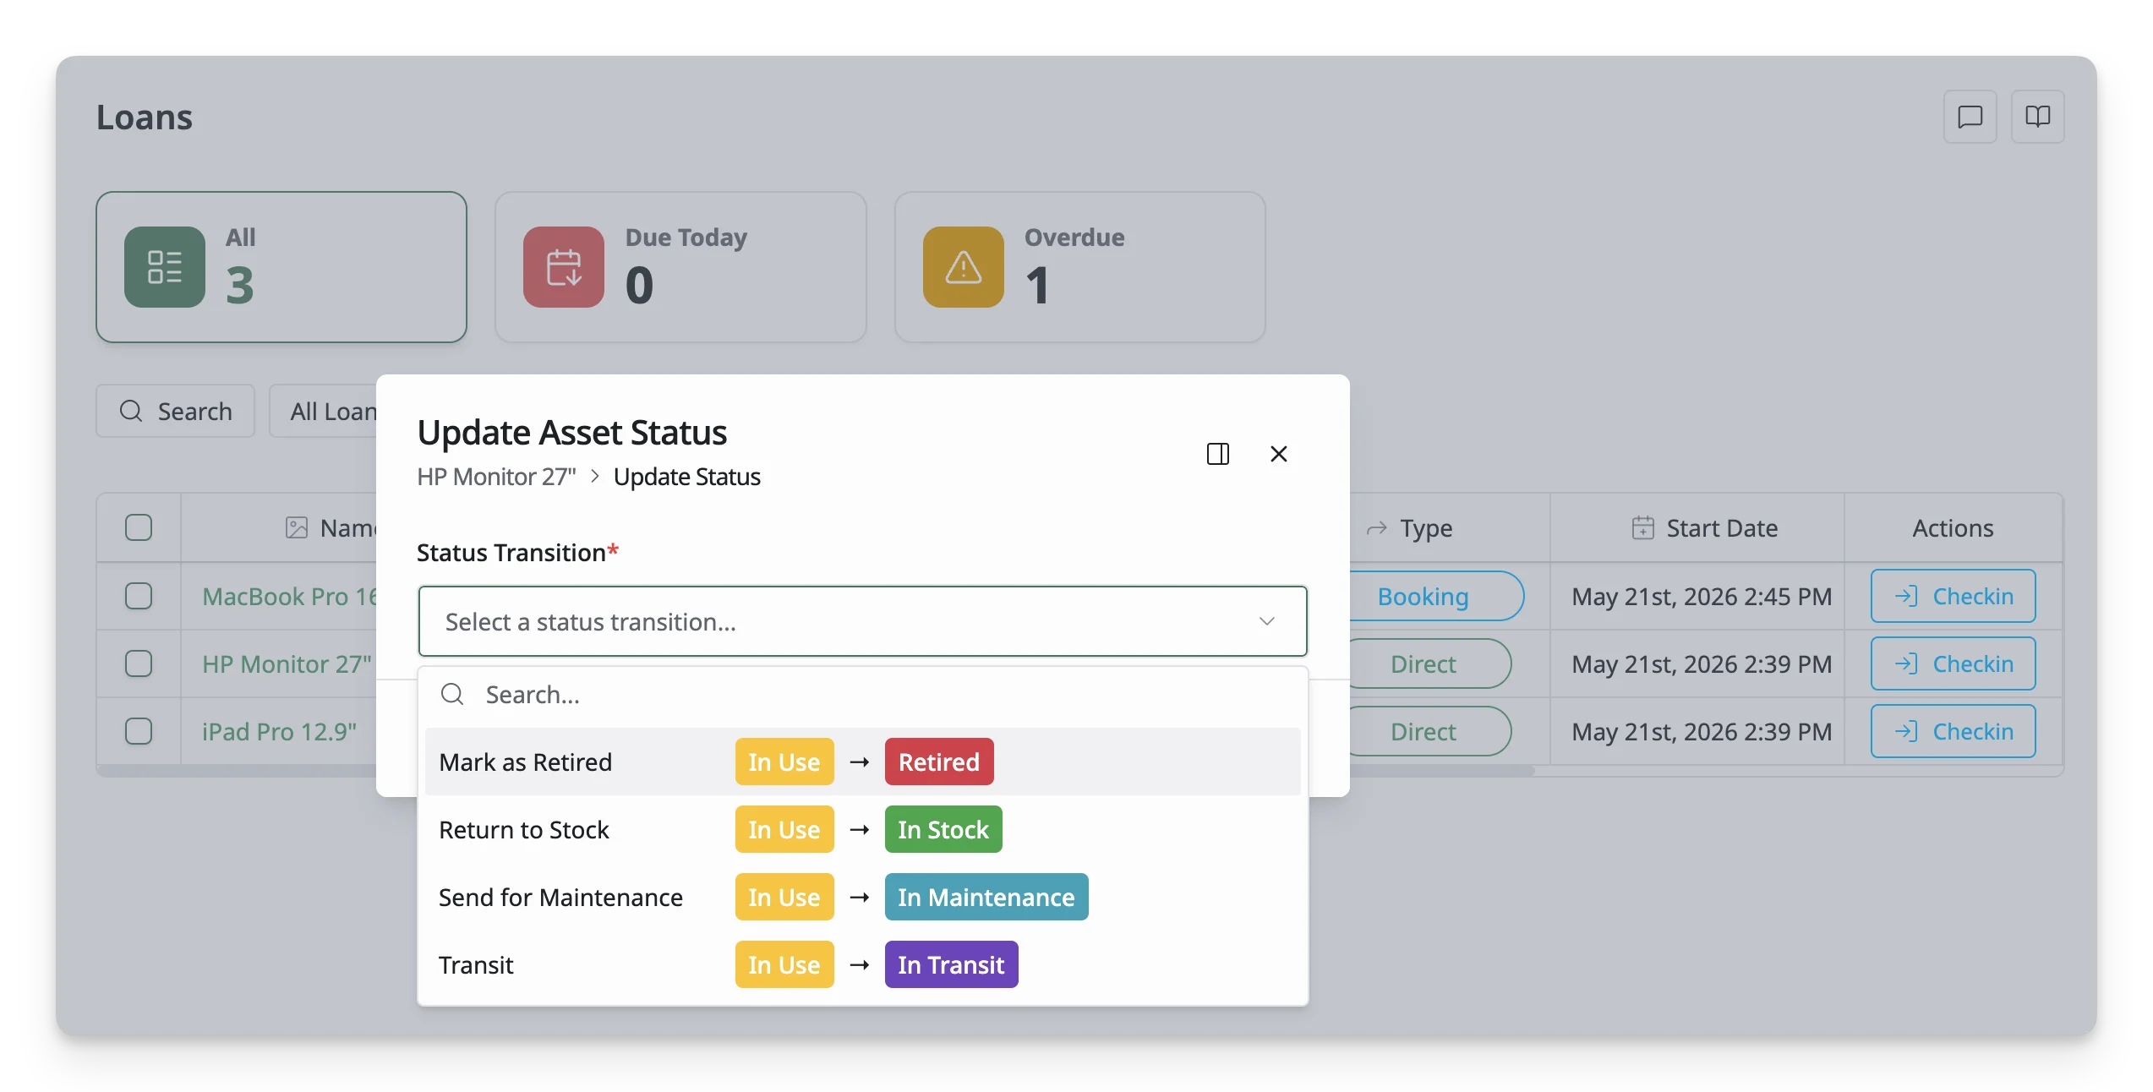The height and width of the screenshot is (1092, 2153).
Task: Click the Type column header
Action: [x=1449, y=528]
